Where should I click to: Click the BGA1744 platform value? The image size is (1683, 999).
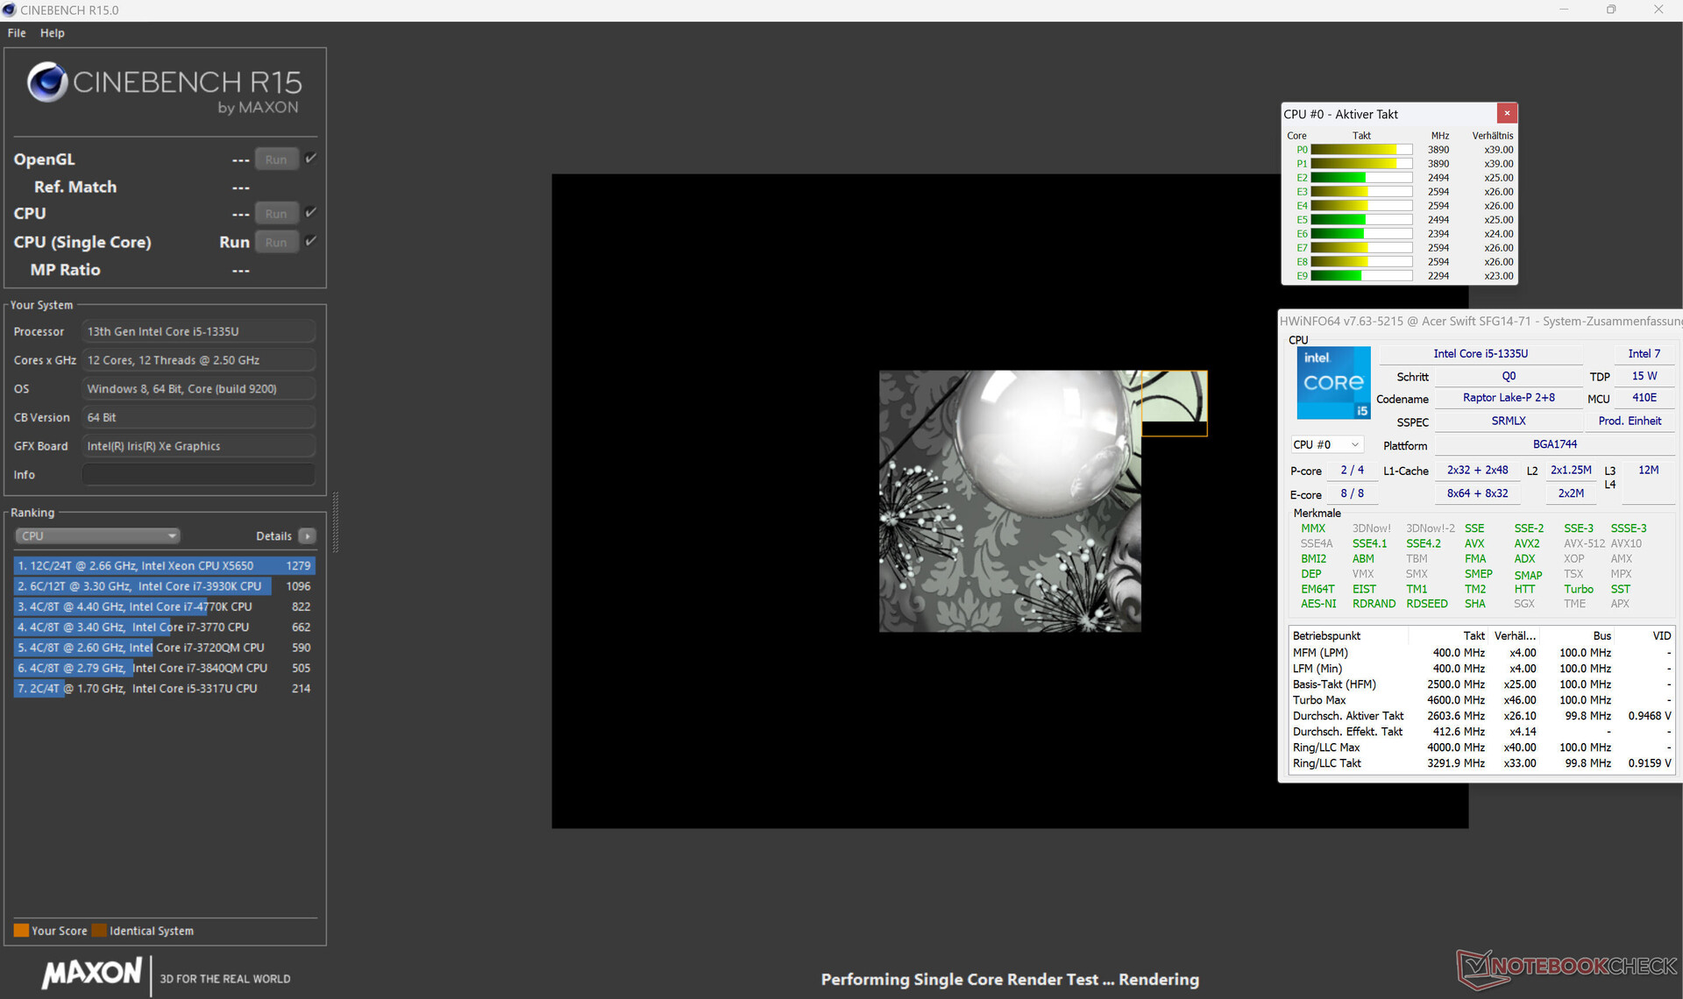[1554, 444]
